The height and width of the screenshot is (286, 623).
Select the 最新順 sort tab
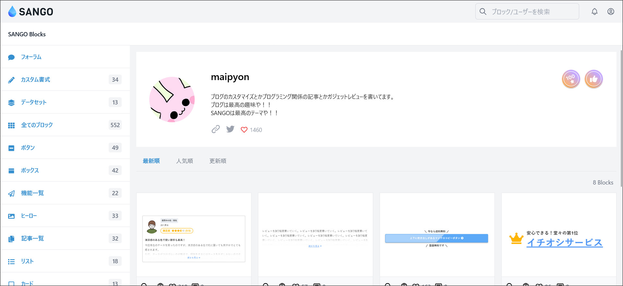pos(151,161)
